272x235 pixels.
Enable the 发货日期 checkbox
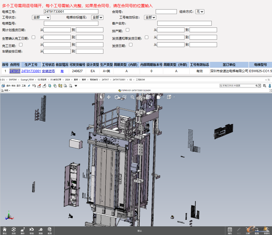click(131, 45)
